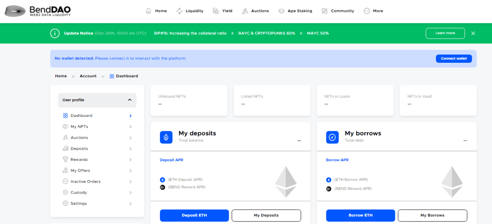
Task: Click the Deposit ETH button
Action: [194, 215]
